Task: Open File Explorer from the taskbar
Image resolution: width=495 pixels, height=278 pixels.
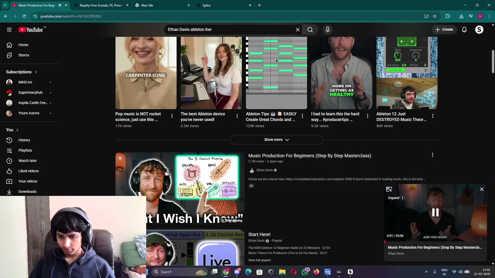Action: tap(282, 272)
